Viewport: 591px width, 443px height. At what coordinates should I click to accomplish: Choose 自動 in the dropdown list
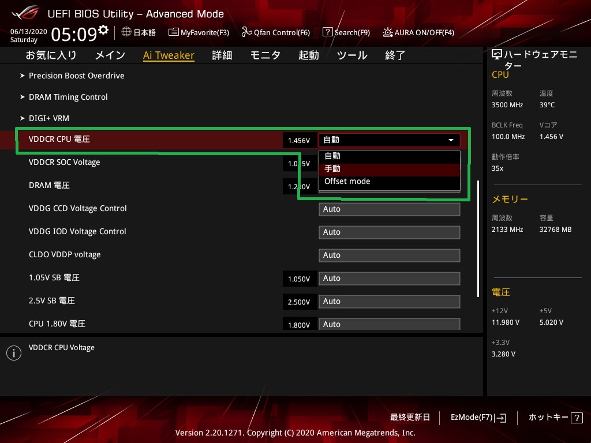[x=390, y=156]
